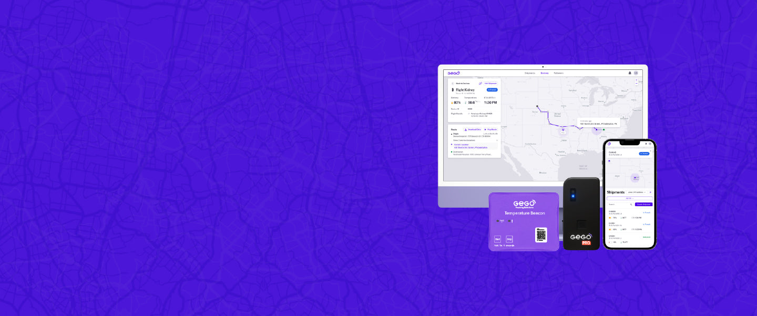The width and height of the screenshot is (757, 316).
Task: Click the green destination marker on map
Action: (x=603, y=129)
